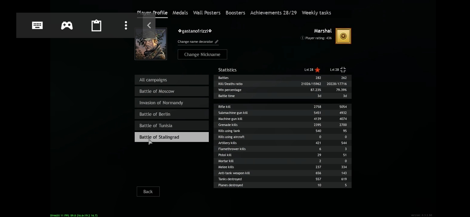
Task: Open the Wall Posters tab
Action: tap(207, 13)
